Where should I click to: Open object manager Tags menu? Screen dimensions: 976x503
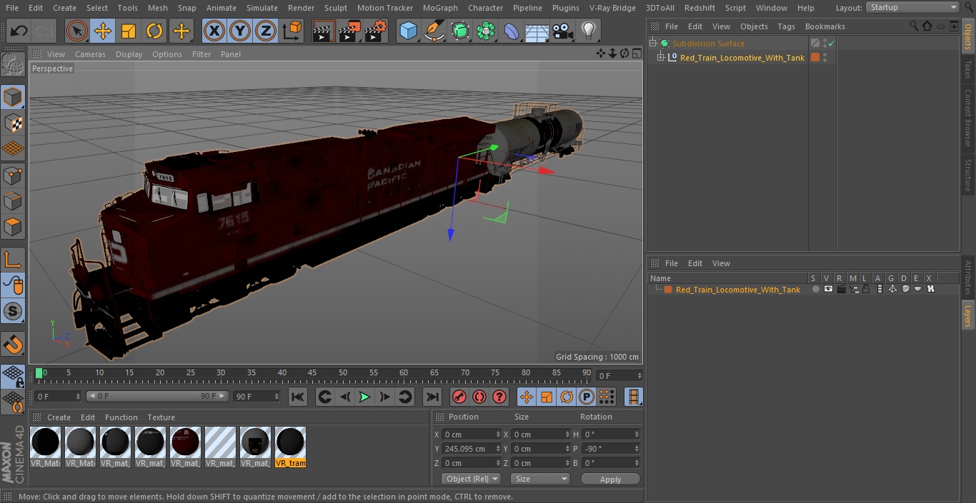click(786, 26)
